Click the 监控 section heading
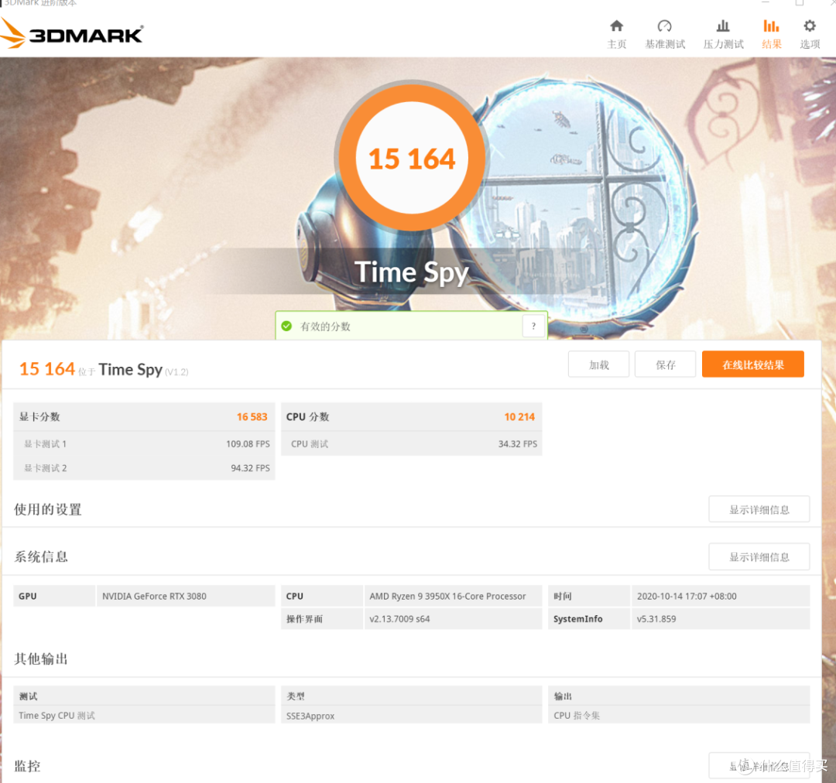Image resolution: width=836 pixels, height=783 pixels. (27, 766)
